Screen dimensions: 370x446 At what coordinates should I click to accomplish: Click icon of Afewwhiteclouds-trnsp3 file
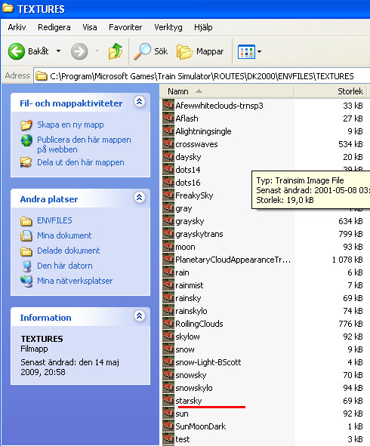click(x=168, y=105)
